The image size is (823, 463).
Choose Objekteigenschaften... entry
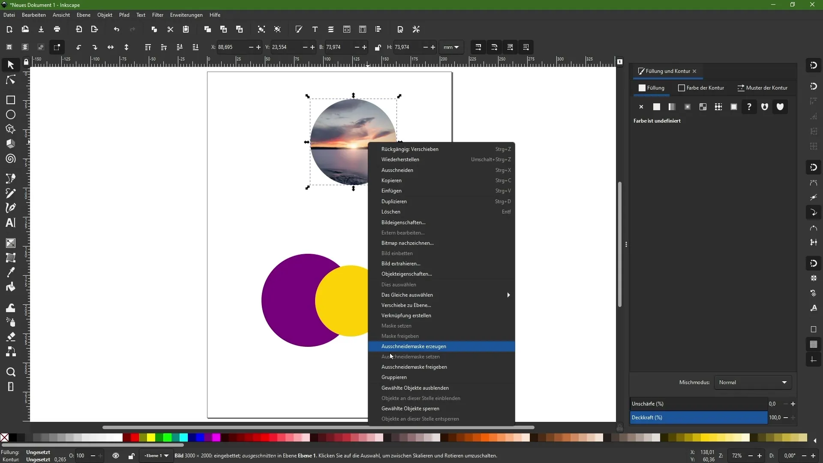click(442, 274)
